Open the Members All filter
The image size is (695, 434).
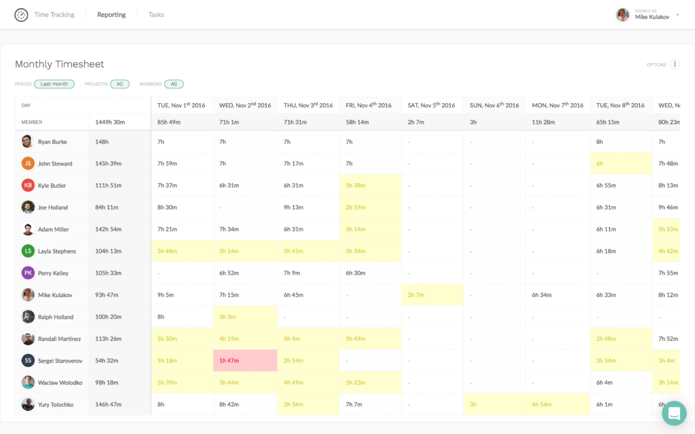coord(173,83)
